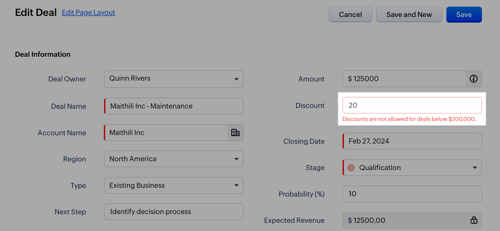Select the Closing Date field
500x231 pixels.
coord(412,141)
